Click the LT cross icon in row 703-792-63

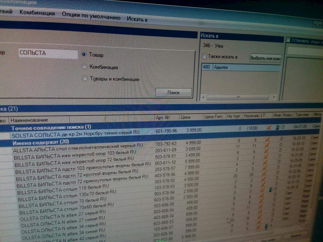[x=267, y=139]
